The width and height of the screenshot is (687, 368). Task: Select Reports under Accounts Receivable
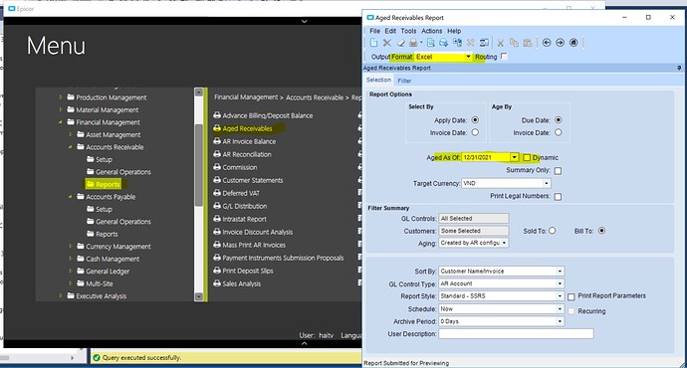(x=108, y=184)
